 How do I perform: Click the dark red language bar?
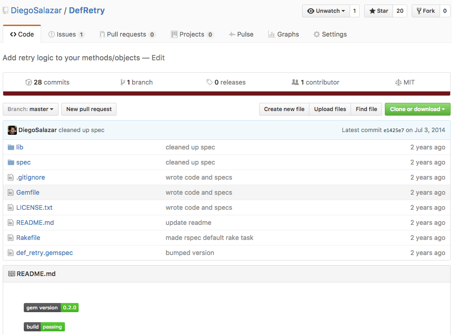(227, 93)
